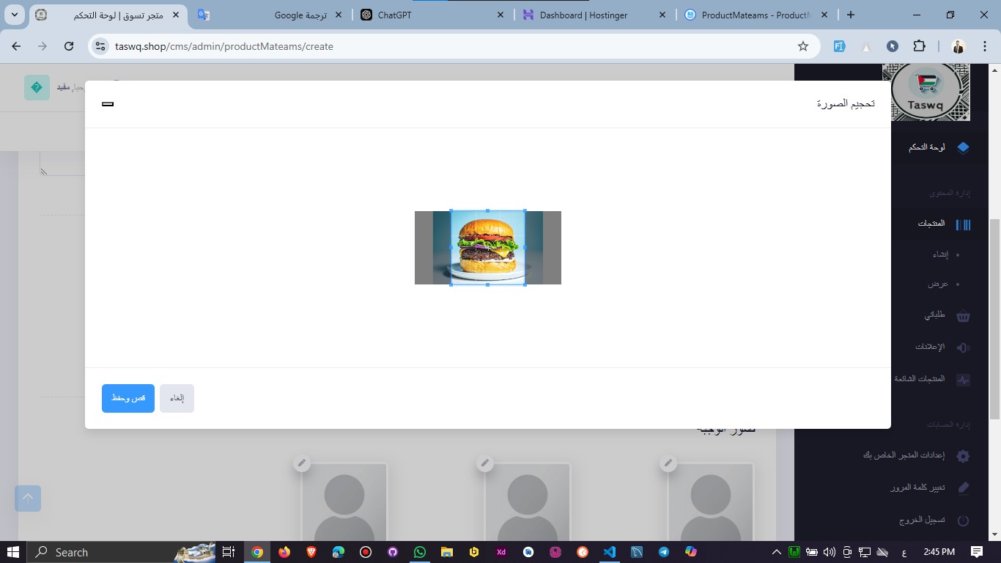The image size is (1001, 563).
Task: Show hidden system tray icons
Action: [x=777, y=552]
